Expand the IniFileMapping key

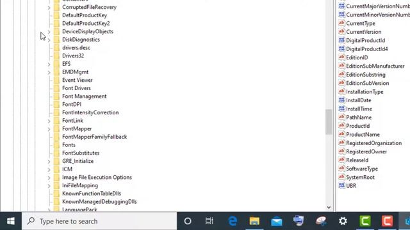click(49, 186)
